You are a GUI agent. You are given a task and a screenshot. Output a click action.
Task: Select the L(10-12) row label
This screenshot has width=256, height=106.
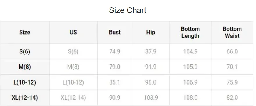[x=25, y=82]
